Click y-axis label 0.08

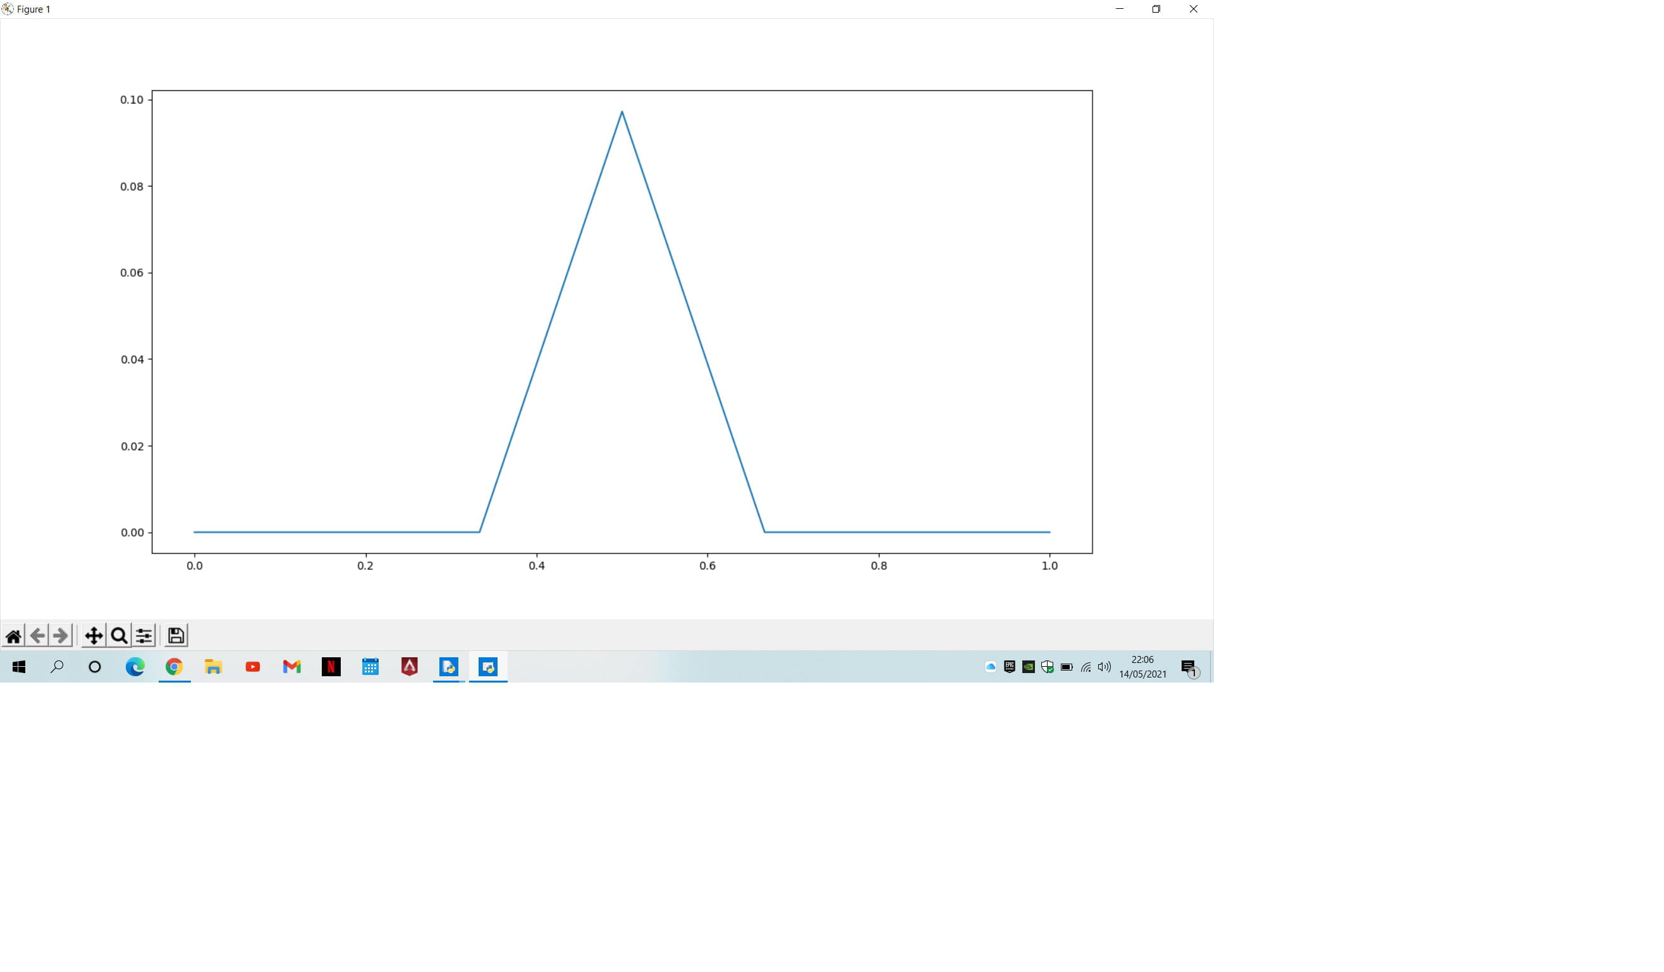tap(132, 186)
